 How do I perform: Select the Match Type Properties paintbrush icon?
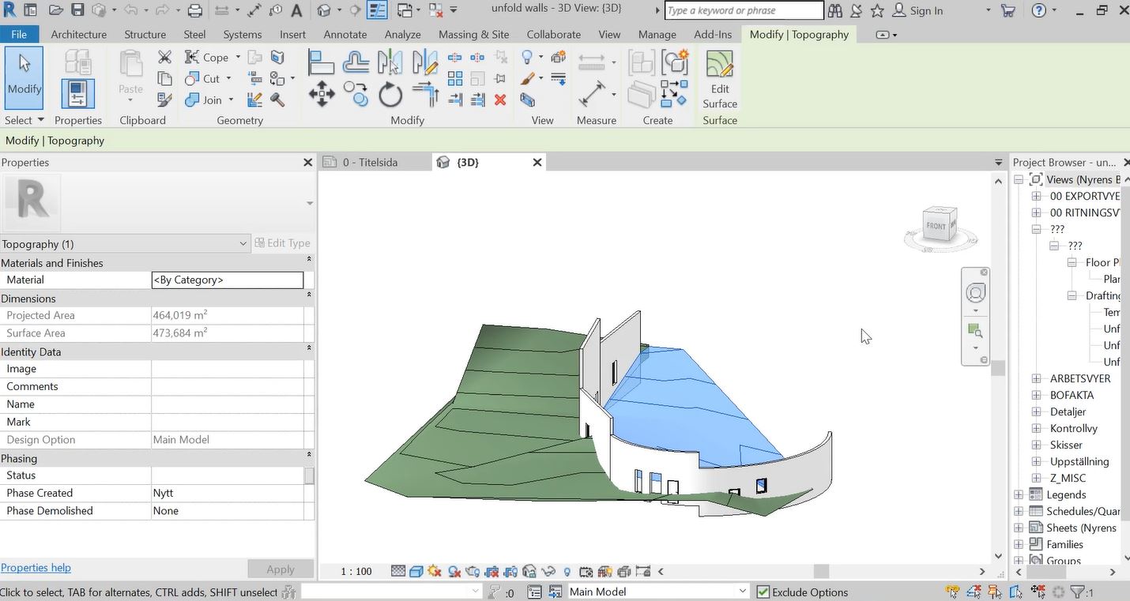tap(164, 100)
